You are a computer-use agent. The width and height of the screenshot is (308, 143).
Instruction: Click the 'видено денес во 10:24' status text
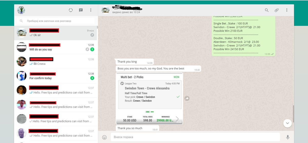(x=126, y=12)
